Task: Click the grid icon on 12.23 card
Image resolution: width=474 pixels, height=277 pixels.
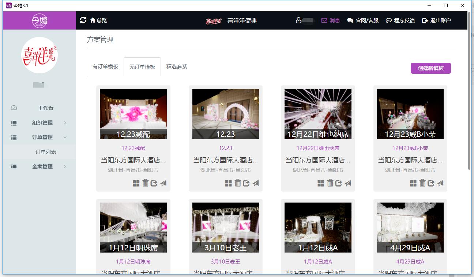Action: [x=228, y=183]
